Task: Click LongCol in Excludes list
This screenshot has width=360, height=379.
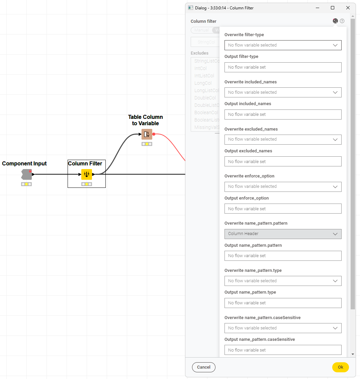Action: [203, 83]
